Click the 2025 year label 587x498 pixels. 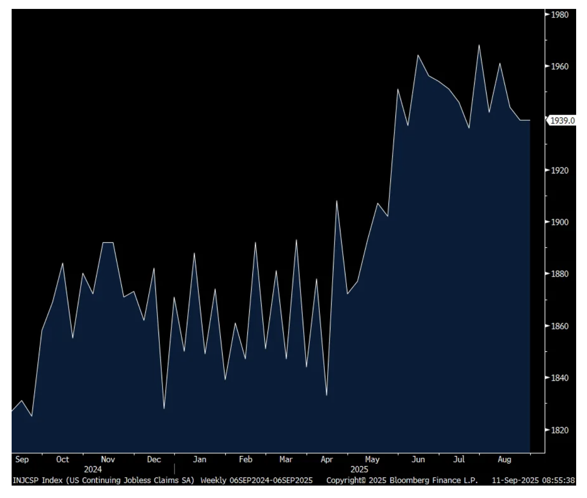[x=359, y=470]
